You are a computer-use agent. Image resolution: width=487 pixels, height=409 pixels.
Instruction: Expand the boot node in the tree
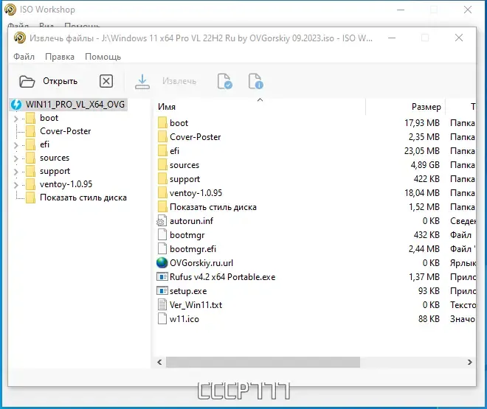pos(15,119)
